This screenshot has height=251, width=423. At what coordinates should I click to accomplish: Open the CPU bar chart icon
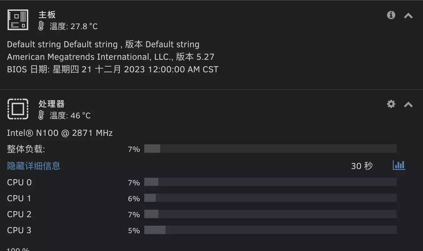click(x=399, y=165)
